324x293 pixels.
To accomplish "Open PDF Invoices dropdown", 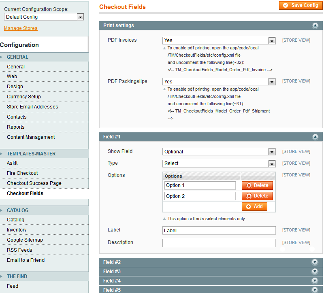I will pos(219,40).
